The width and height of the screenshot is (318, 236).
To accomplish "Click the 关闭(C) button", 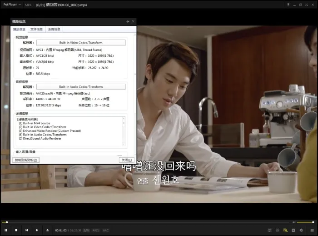I will [127, 160].
